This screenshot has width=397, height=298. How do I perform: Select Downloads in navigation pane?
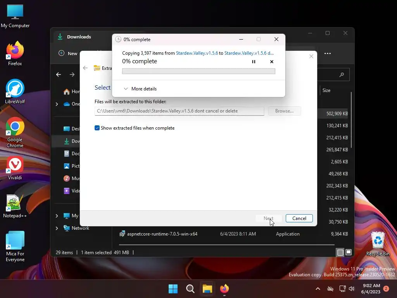[71, 141]
